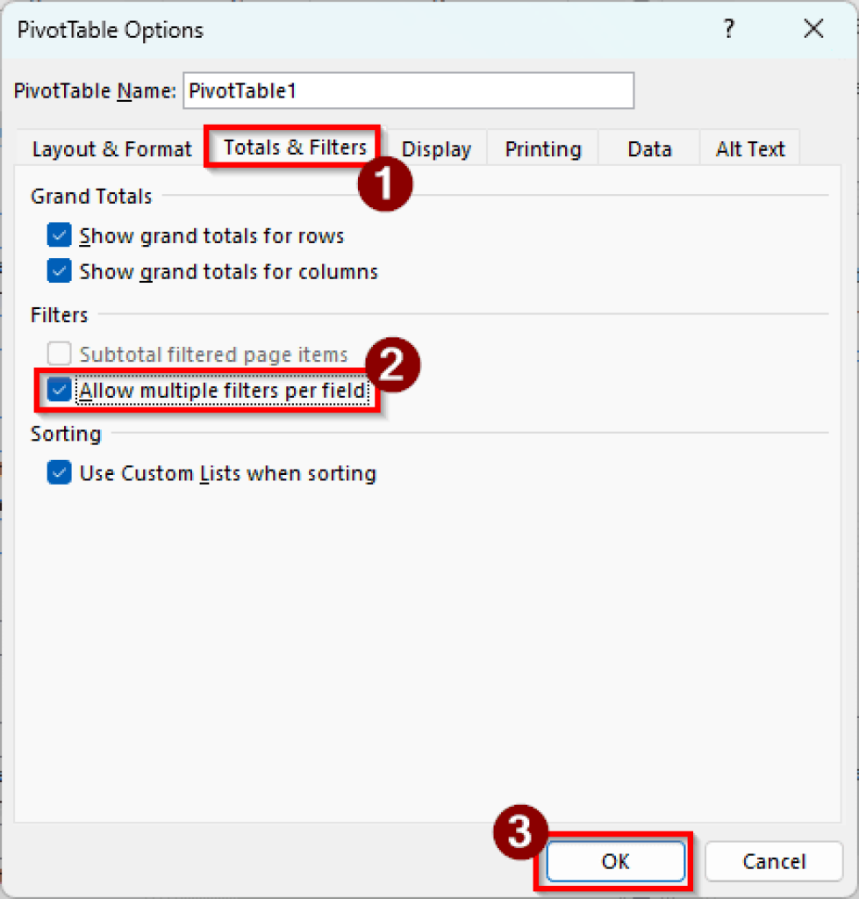Switch to the Printing tab
859x899 pixels.
[x=541, y=149]
